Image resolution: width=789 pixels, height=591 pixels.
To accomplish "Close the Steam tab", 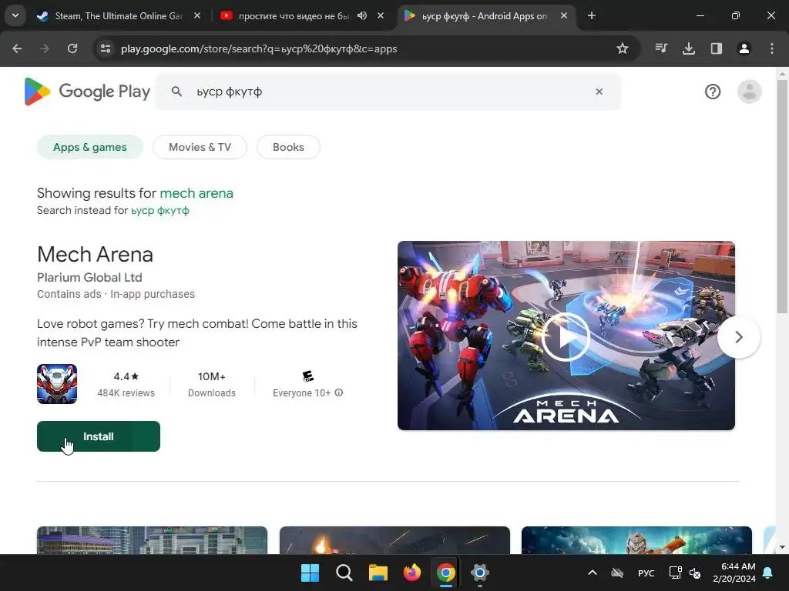I will point(197,16).
